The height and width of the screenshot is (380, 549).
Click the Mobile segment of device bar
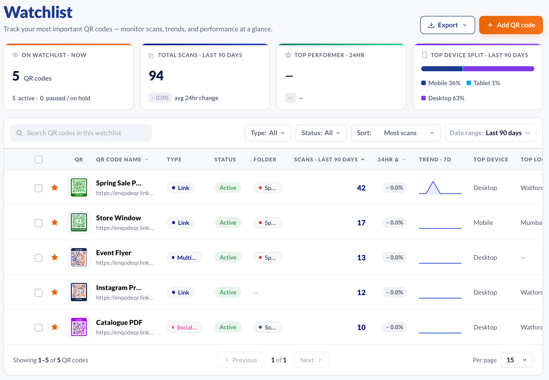pos(442,69)
